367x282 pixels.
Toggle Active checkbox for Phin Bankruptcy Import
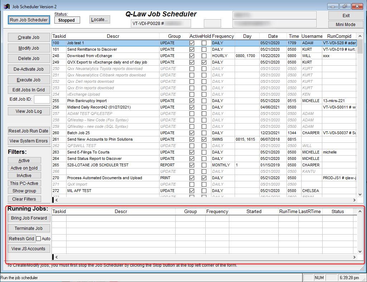coord(192,101)
